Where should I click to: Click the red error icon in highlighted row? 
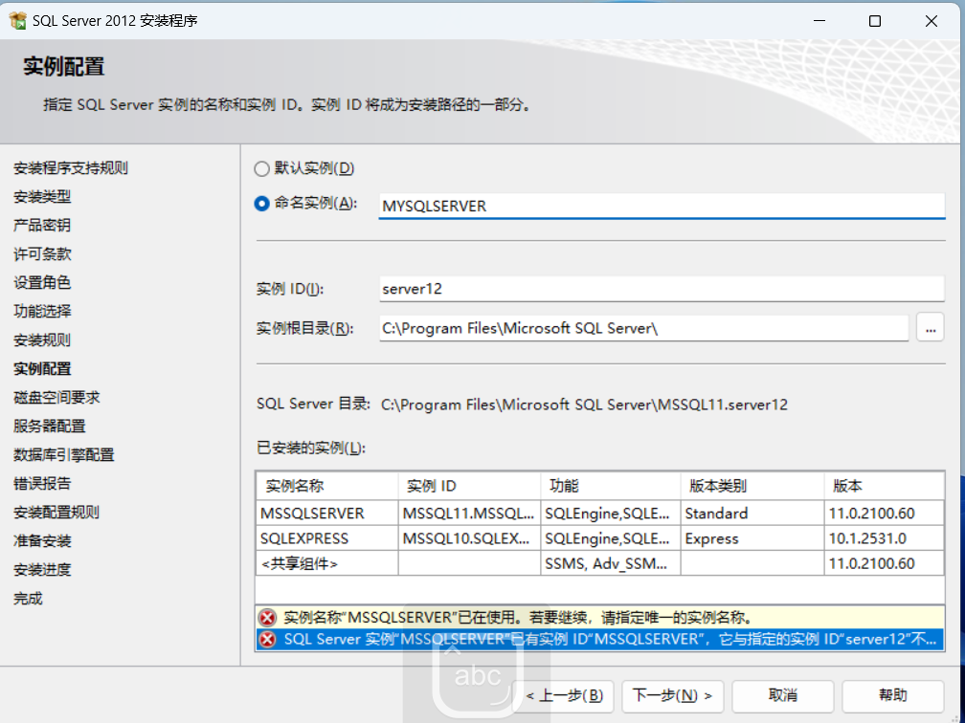pos(267,640)
